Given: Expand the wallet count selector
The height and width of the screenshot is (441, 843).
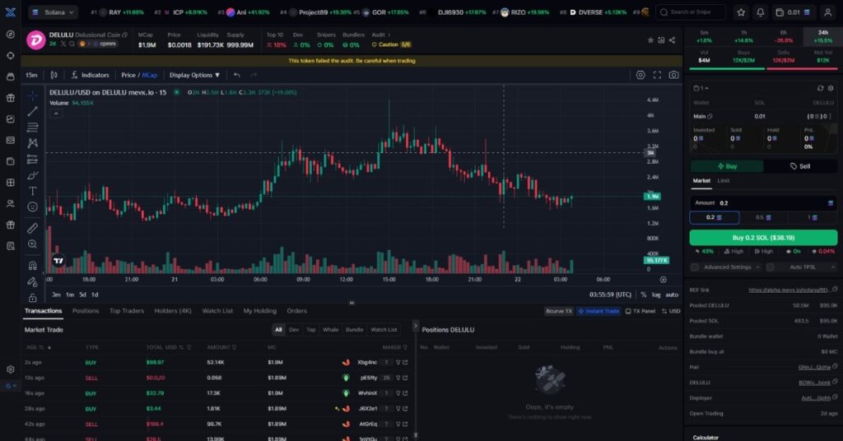Looking at the screenshot, I should tap(701, 88).
